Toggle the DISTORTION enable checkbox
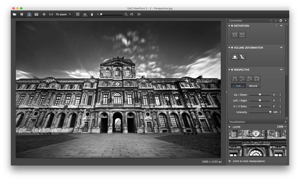 [232, 26]
